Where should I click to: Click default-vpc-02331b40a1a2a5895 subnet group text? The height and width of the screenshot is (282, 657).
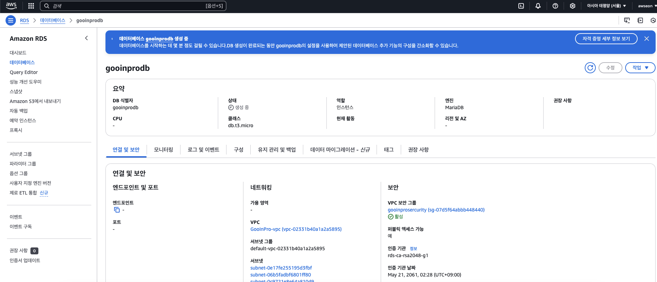288,248
